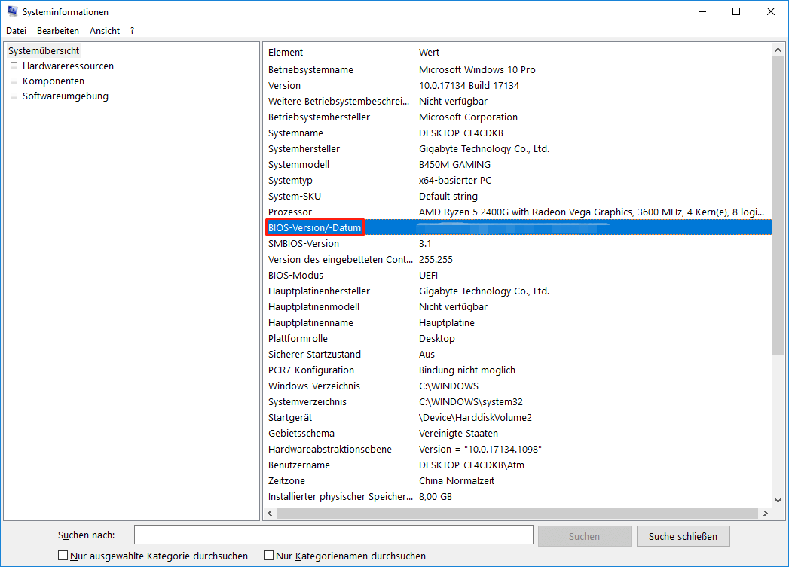Click the vertical scrollbar thumb
Screen dimensions: 789x567
tap(778, 205)
